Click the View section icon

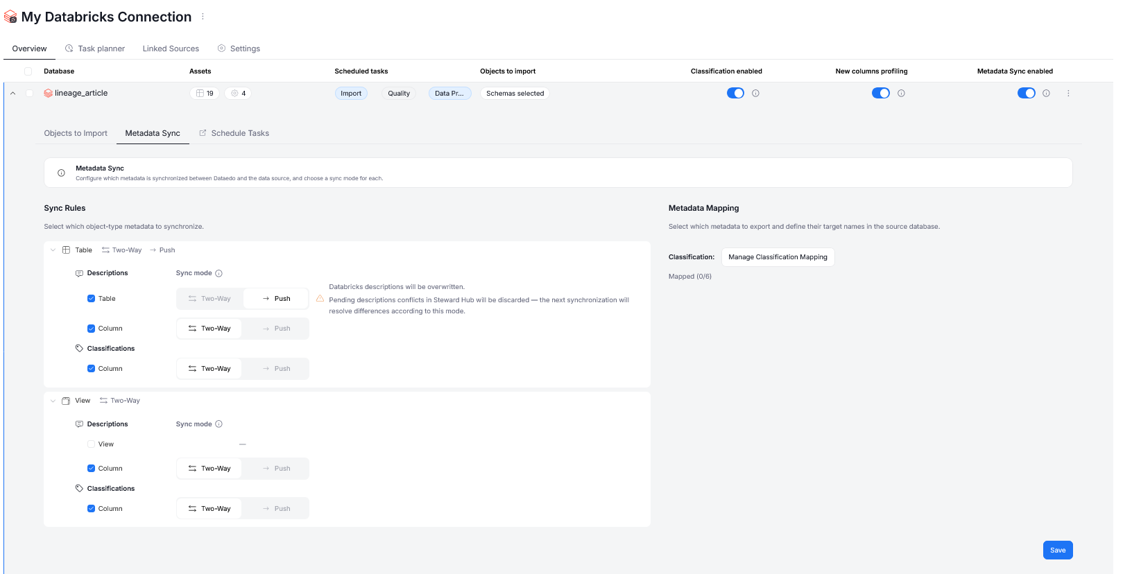click(66, 401)
